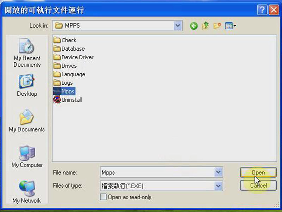Click the highlighted Mpps file name
The width and height of the screenshot is (282, 212).
click(68, 92)
